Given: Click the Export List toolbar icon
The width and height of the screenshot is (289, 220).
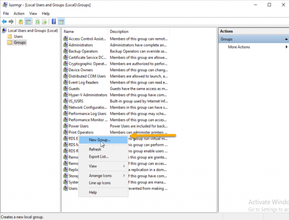Looking at the screenshot, I should pyautogui.click(x=45, y=21).
